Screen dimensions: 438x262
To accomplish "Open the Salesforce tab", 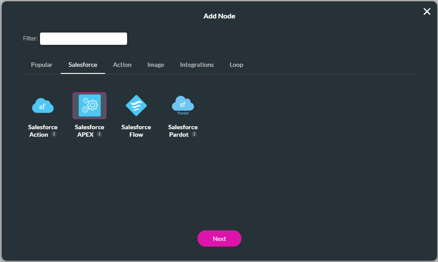I will coord(83,65).
